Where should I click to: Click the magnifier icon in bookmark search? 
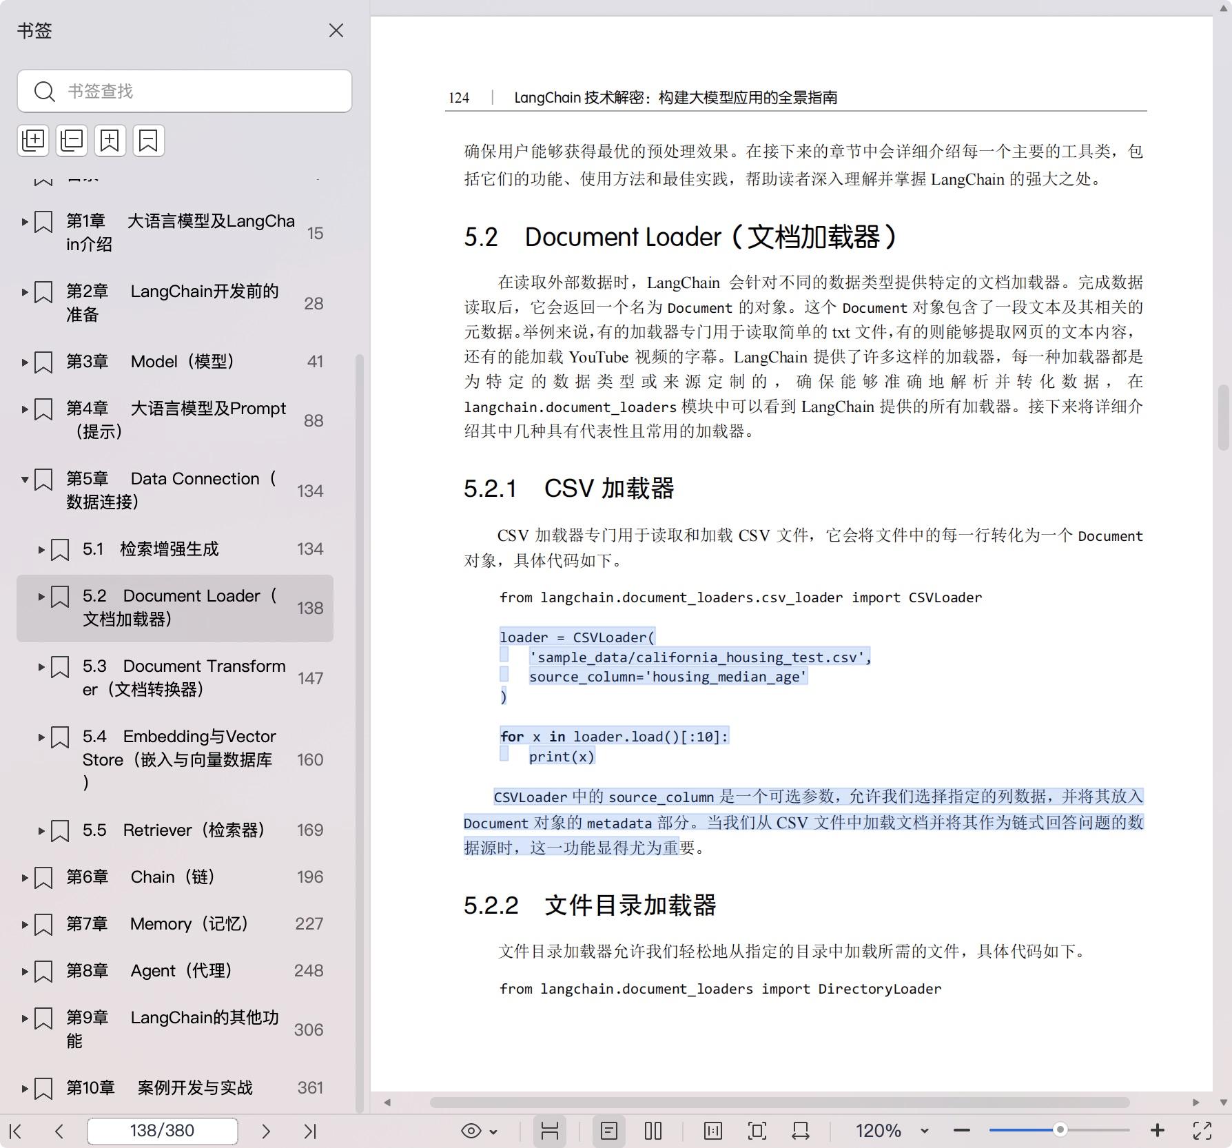[x=45, y=91]
